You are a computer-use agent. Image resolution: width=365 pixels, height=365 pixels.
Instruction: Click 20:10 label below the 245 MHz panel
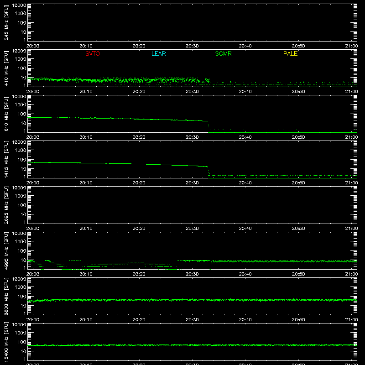point(86,46)
